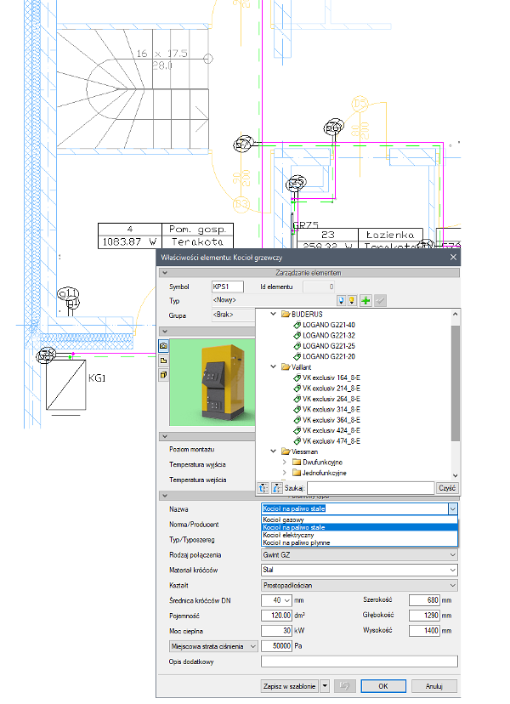The image size is (510, 704).
Task: Select VK exclusiv 314_8-E type
Action: click(x=331, y=410)
